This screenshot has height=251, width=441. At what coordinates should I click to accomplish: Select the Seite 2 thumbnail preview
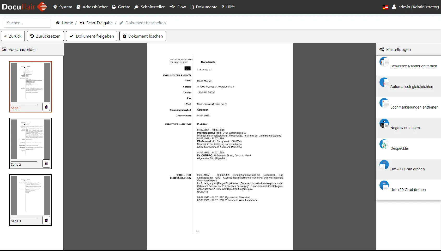tap(31, 139)
